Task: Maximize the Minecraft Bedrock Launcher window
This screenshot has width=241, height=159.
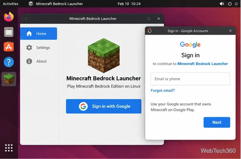Action: click(149, 19)
